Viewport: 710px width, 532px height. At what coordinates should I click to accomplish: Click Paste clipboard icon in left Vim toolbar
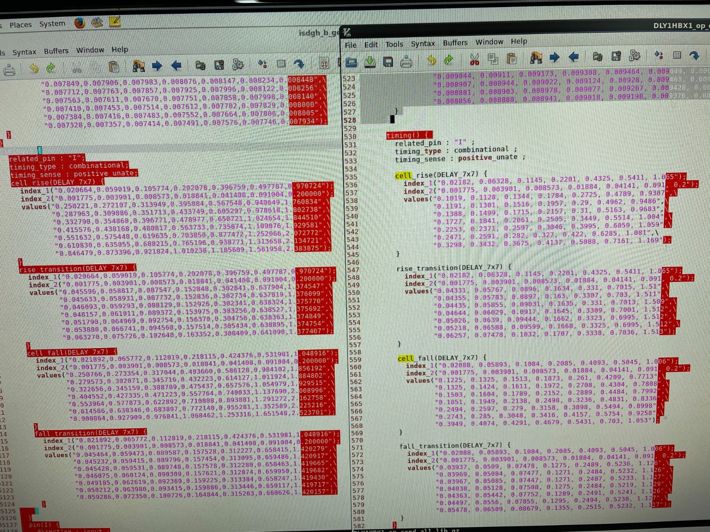[114, 67]
